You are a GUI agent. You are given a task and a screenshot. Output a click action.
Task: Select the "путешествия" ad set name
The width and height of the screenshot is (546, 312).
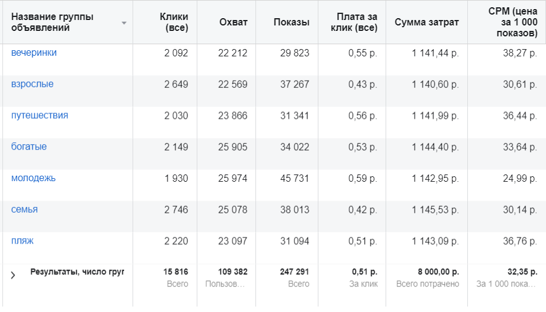pos(39,116)
